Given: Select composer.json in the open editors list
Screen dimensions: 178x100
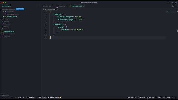Looking at the screenshot, I should pyautogui.click(x=12, y=17).
